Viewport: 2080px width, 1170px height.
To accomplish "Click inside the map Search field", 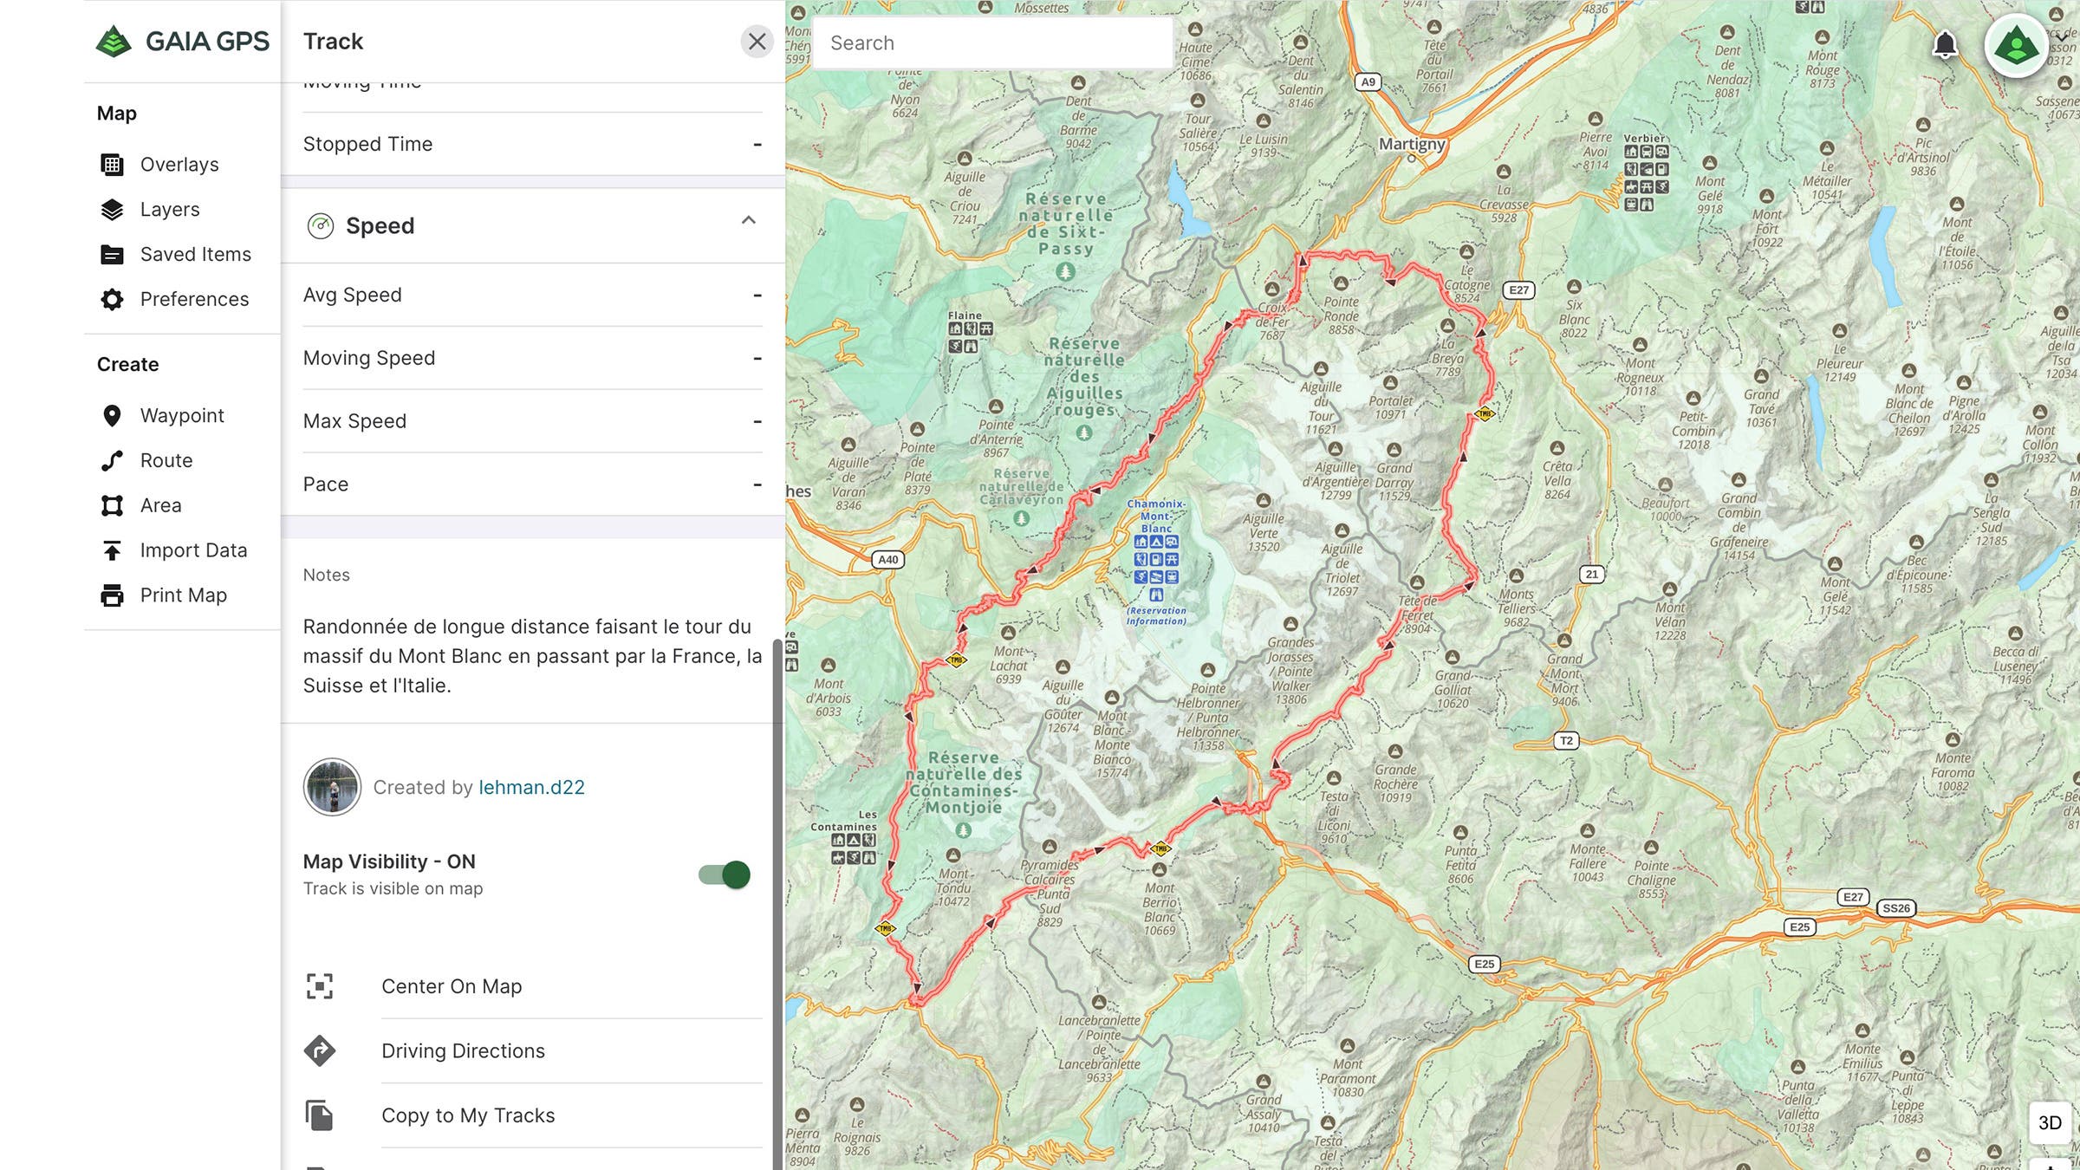I will coord(991,42).
